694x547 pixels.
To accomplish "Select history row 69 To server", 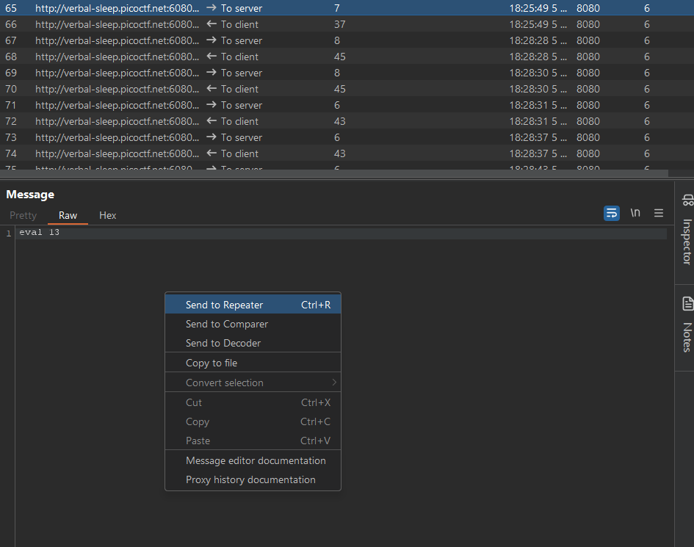I will (347, 73).
